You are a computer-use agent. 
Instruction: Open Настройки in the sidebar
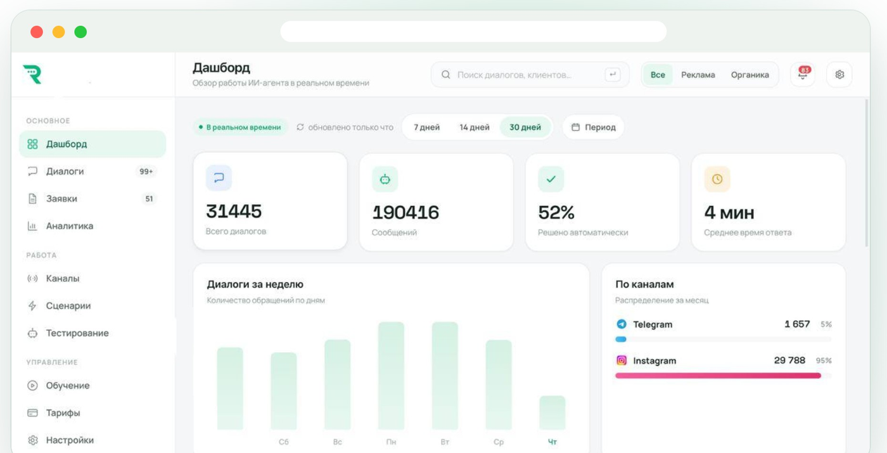point(93,440)
